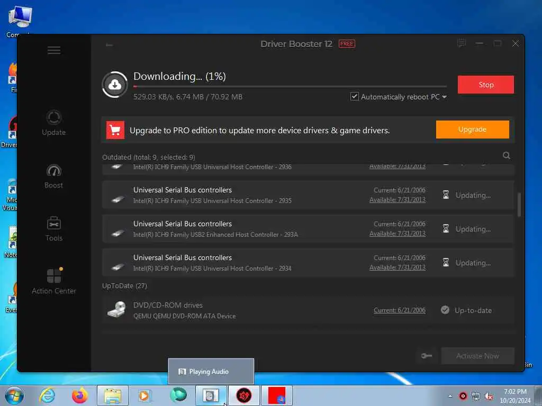Click hourglass icon for USB Controller 2935
Screen dimensions: 542x406
tap(446, 195)
